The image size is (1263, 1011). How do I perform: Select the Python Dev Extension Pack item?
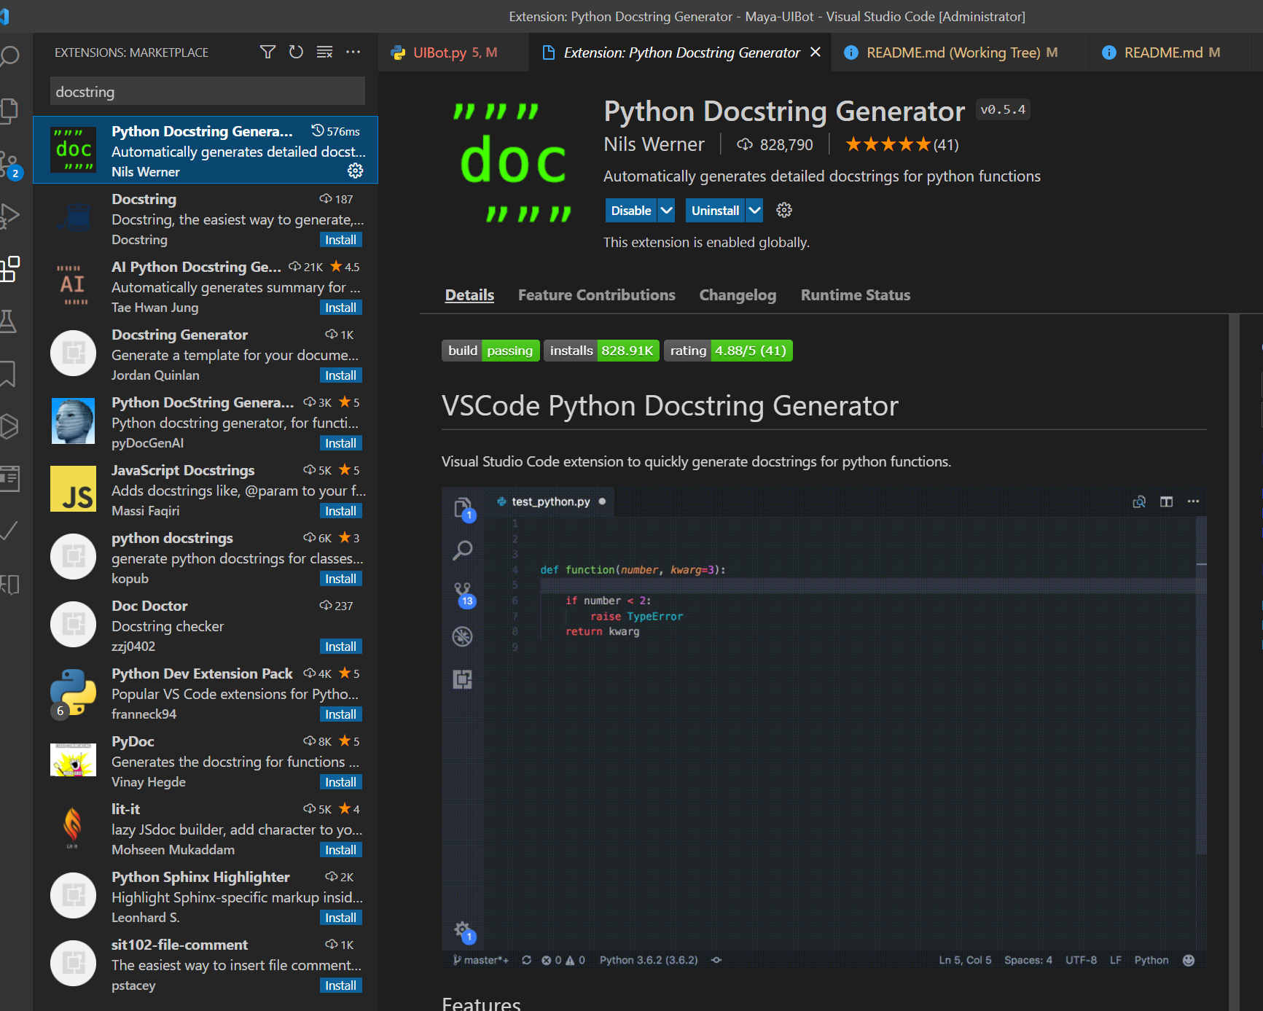click(206, 694)
